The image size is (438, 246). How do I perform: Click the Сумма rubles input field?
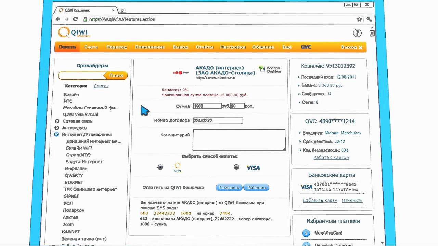[x=207, y=106]
